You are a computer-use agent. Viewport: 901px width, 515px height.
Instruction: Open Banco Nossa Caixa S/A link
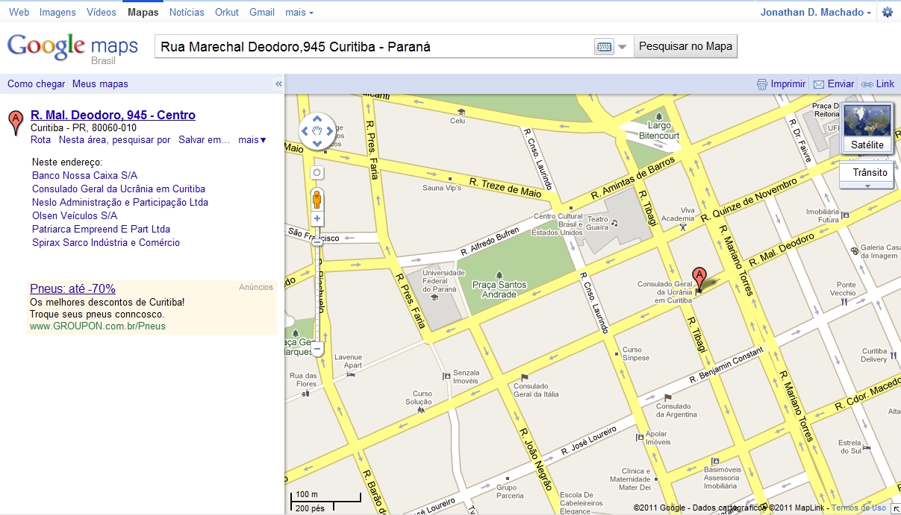pyautogui.click(x=85, y=176)
